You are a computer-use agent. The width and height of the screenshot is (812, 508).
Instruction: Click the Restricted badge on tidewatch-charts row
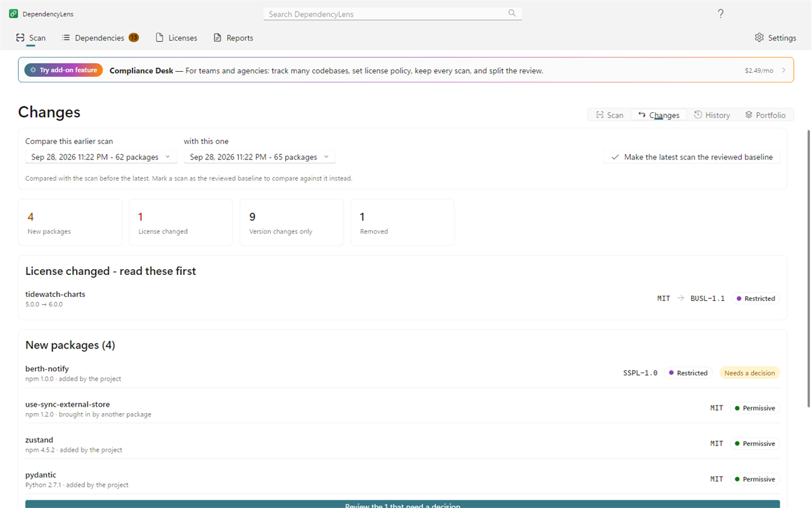point(756,298)
